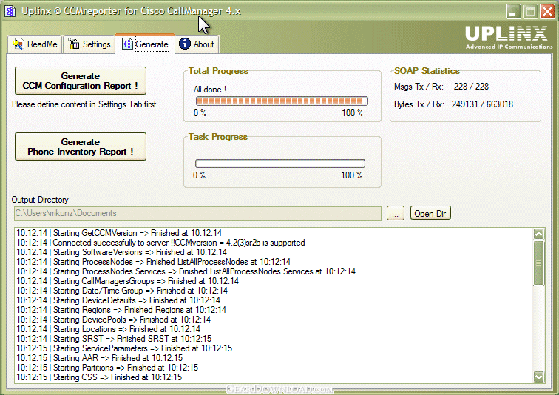Screen dimensions: 559x395
Task: Select log line 'Starting Date/Time Group'
Action: pyautogui.click(x=122, y=291)
